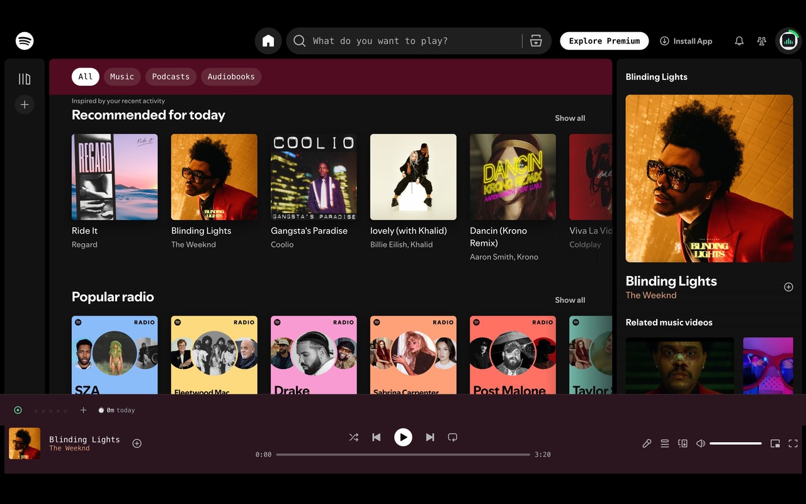
Task: Open the user profile avatar
Action: pos(788,41)
